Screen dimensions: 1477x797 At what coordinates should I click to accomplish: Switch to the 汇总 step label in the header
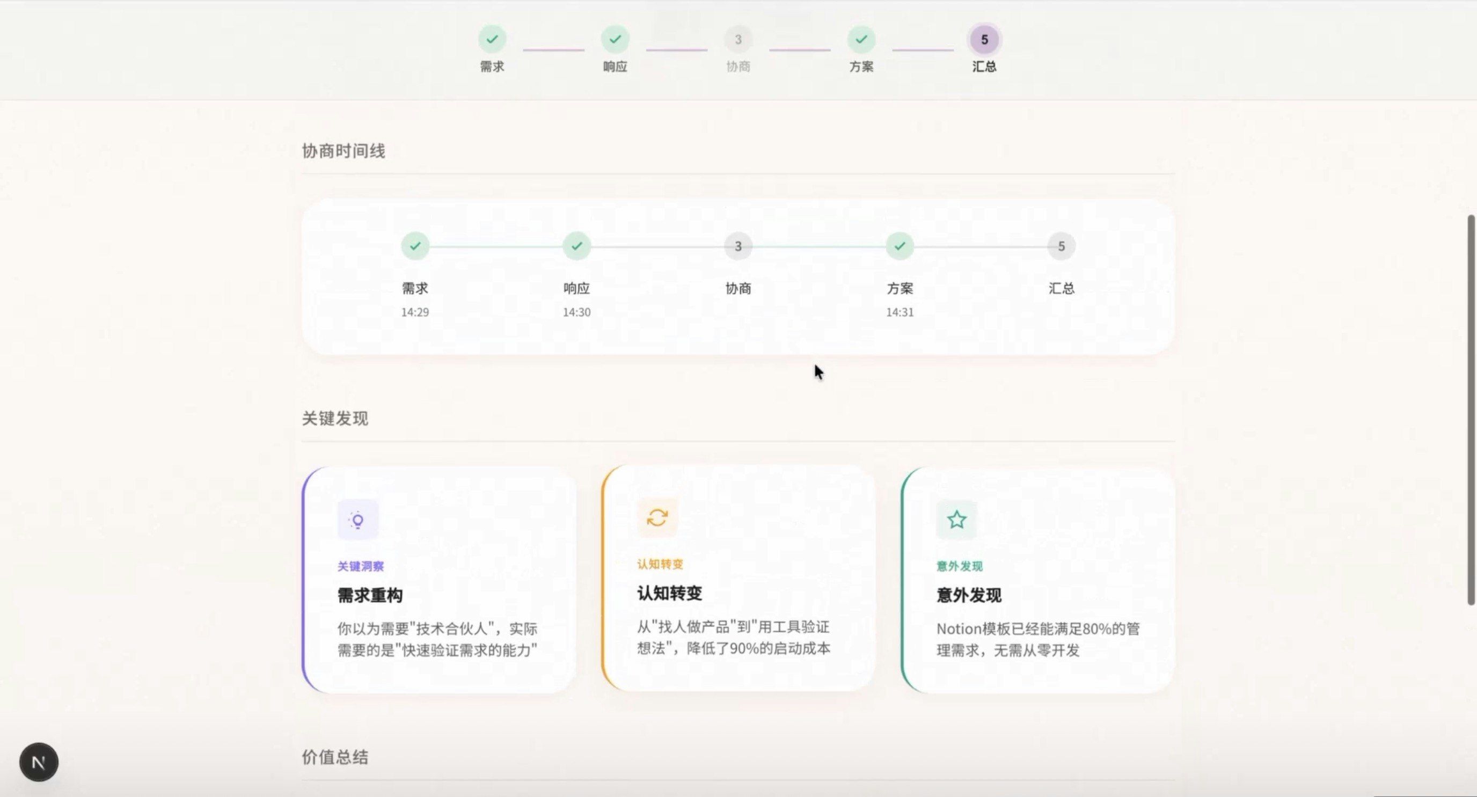click(x=984, y=67)
